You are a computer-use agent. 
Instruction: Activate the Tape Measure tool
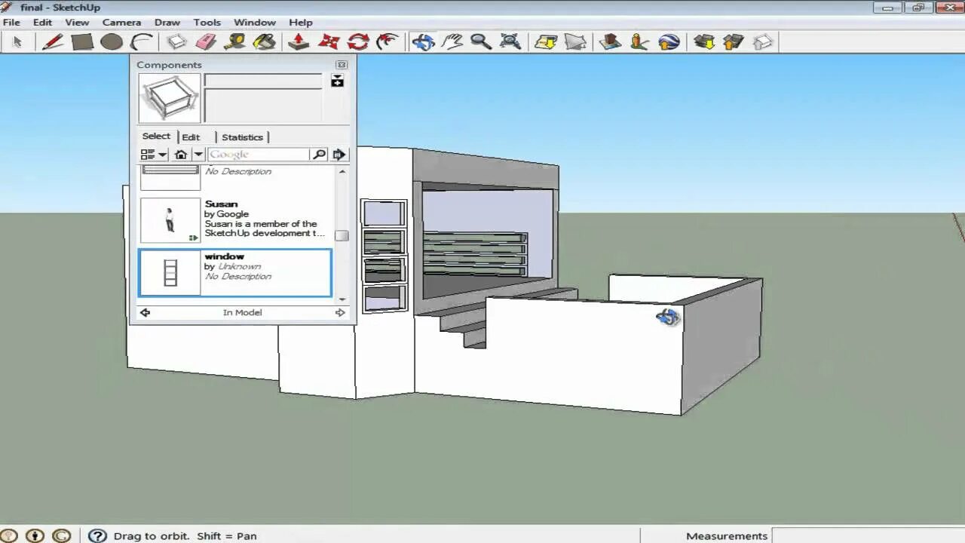235,41
